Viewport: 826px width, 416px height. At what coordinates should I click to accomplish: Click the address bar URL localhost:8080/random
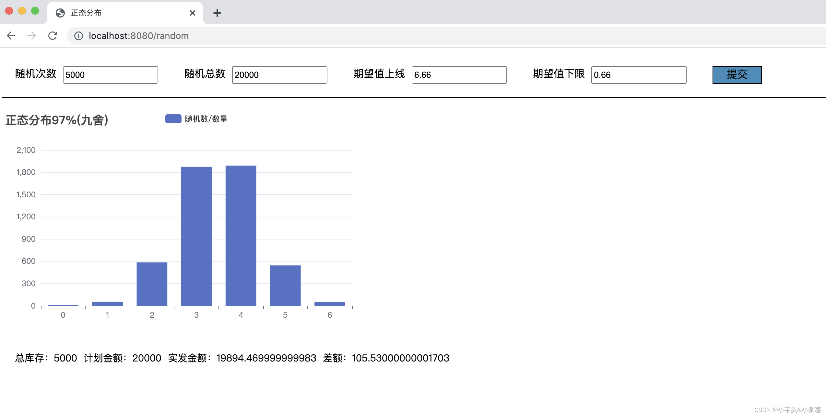click(x=139, y=36)
